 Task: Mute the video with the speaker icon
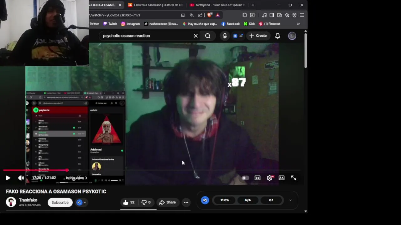(x=21, y=178)
